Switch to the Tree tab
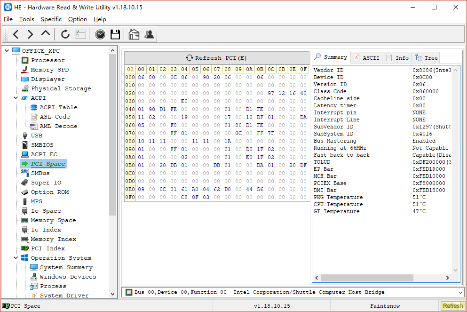 pos(427,58)
